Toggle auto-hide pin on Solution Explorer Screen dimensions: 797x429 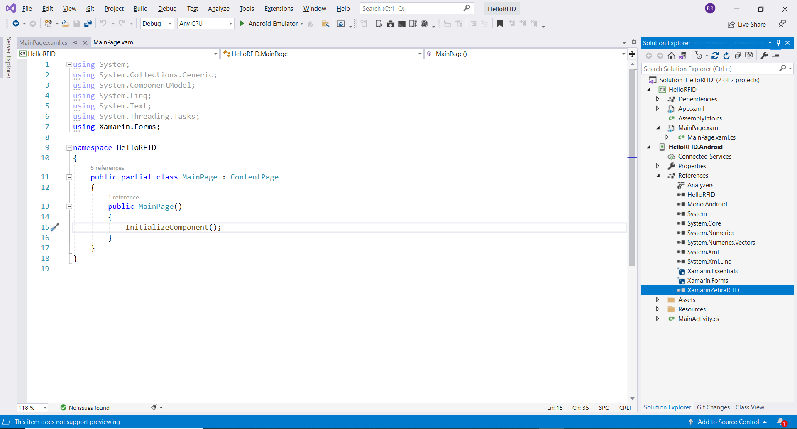click(778, 43)
